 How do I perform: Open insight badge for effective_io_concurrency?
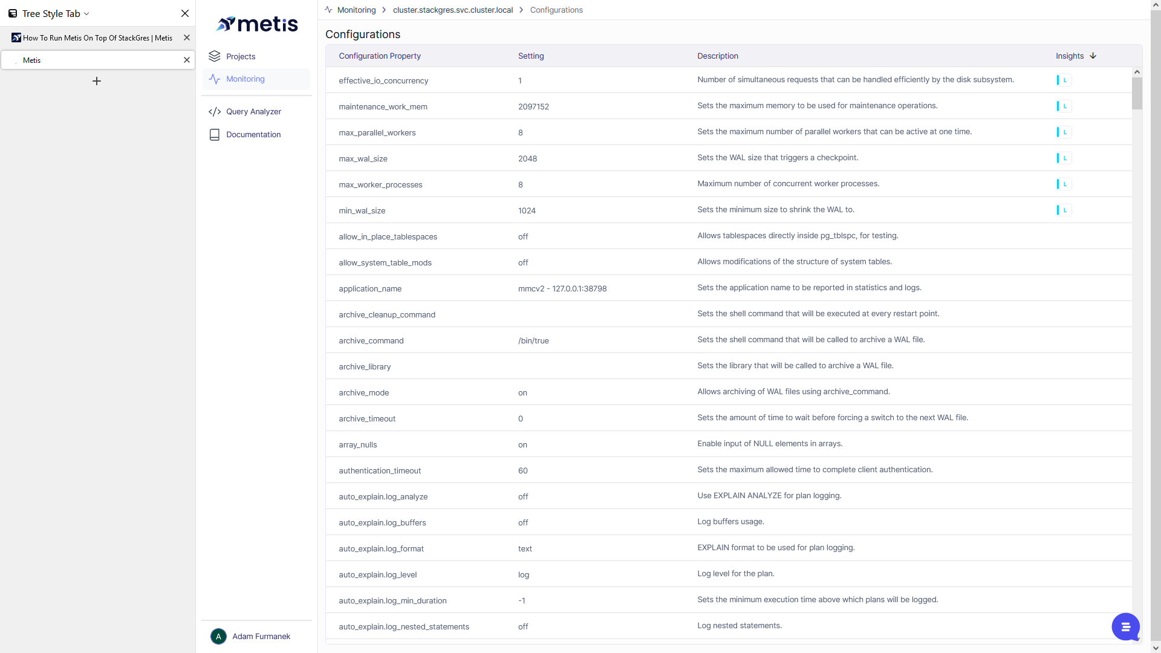(x=1064, y=80)
